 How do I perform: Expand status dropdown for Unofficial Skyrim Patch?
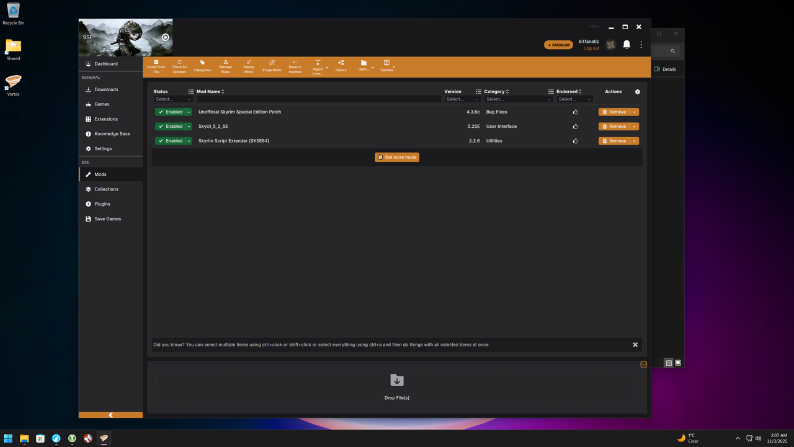click(189, 112)
